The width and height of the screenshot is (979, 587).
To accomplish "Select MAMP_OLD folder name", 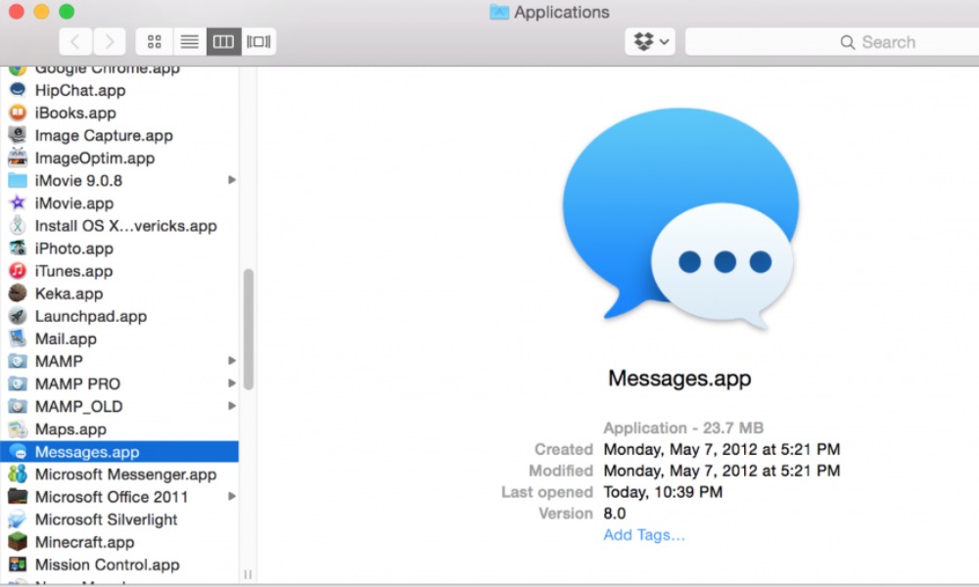I will click(78, 407).
